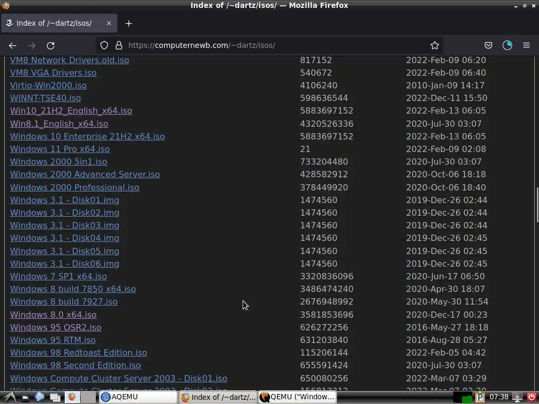Download Windows 2000 Professional.iso
Image resolution: width=539 pixels, height=404 pixels.
point(75,188)
